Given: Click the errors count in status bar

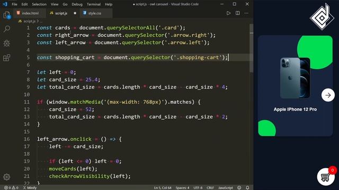Looking at the screenshot, I should tap(7, 188).
